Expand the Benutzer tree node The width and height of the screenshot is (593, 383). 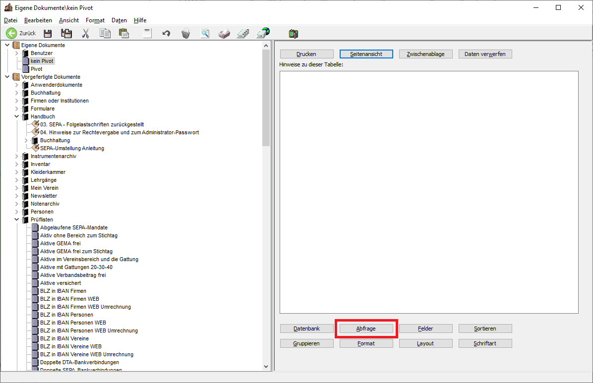pyautogui.click(x=17, y=54)
